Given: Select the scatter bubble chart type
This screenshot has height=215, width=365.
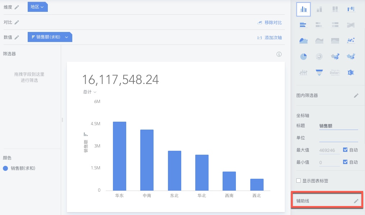Looking at the screenshot, I should 351,41.
